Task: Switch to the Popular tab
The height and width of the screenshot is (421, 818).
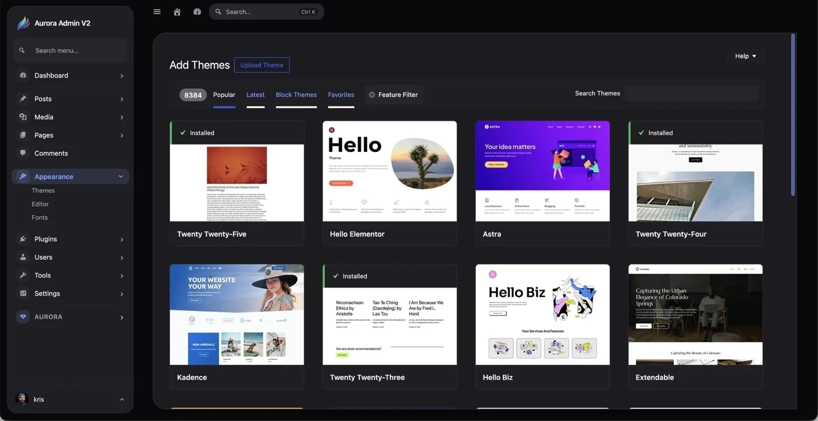Action: [x=224, y=95]
